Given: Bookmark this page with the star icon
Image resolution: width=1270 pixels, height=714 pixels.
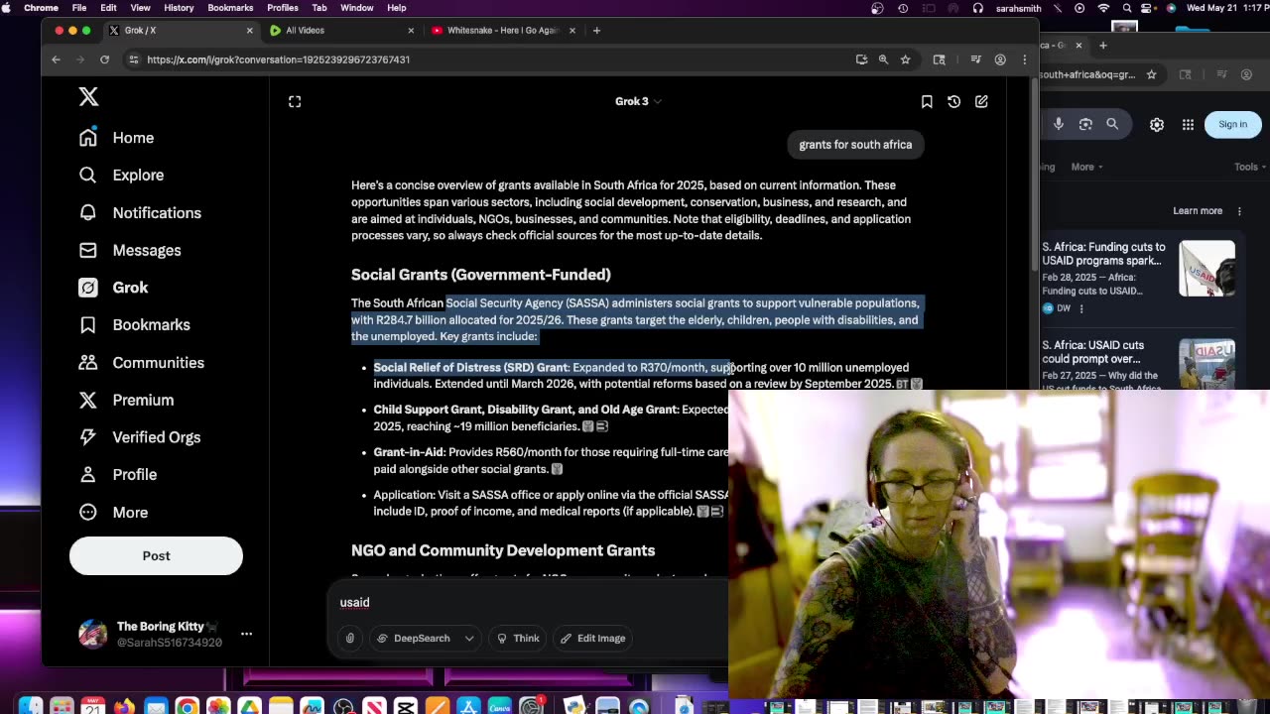Looking at the screenshot, I should tap(905, 59).
